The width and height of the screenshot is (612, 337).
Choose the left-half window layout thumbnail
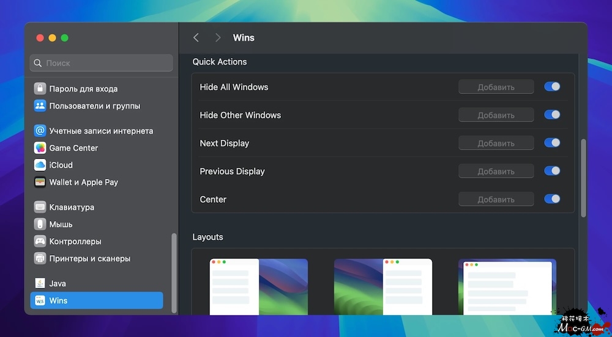tap(258, 286)
